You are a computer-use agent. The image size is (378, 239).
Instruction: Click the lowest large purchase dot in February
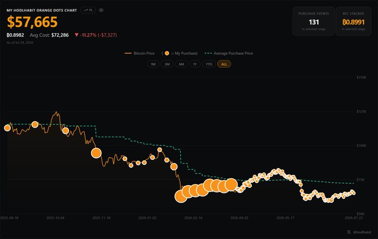[181, 196]
